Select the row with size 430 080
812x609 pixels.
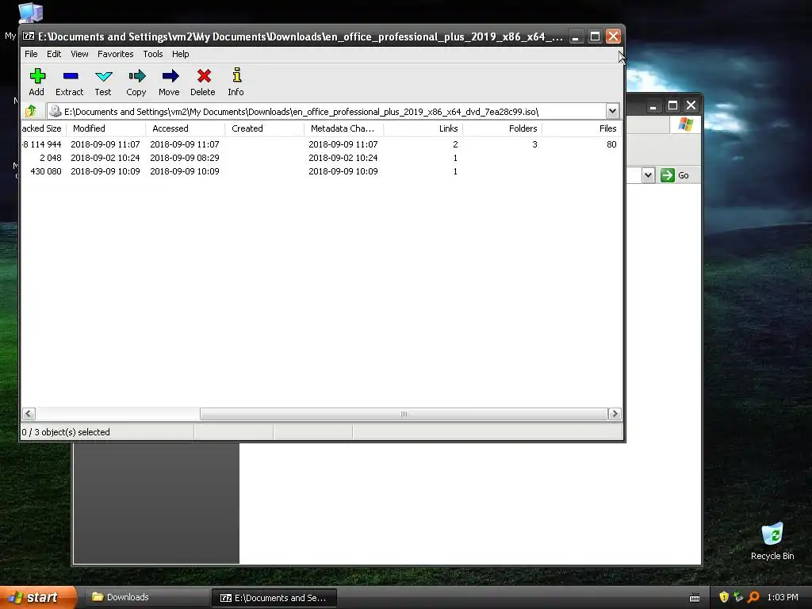321,171
